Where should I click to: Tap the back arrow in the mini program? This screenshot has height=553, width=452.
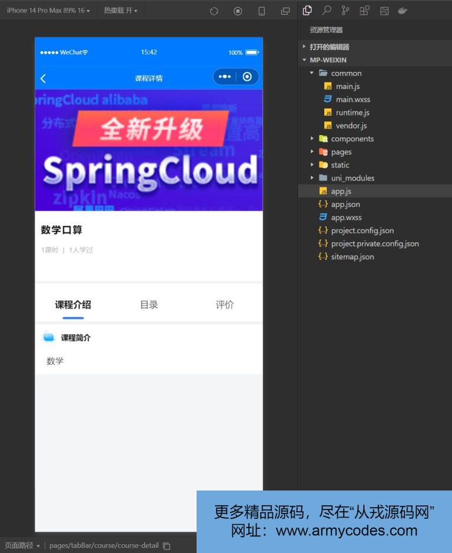43,78
